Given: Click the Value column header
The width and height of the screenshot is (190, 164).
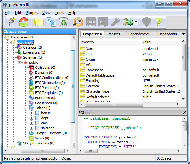Looking at the screenshot, I should [161, 42].
